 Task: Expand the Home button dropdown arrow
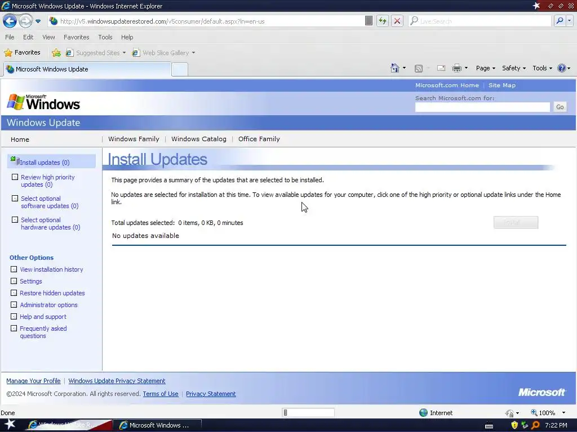point(404,68)
